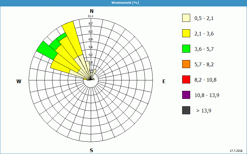Click the 6,9 radial axis label
Image resolution: width=247 pixels, height=154 pixels.
click(x=90, y=39)
